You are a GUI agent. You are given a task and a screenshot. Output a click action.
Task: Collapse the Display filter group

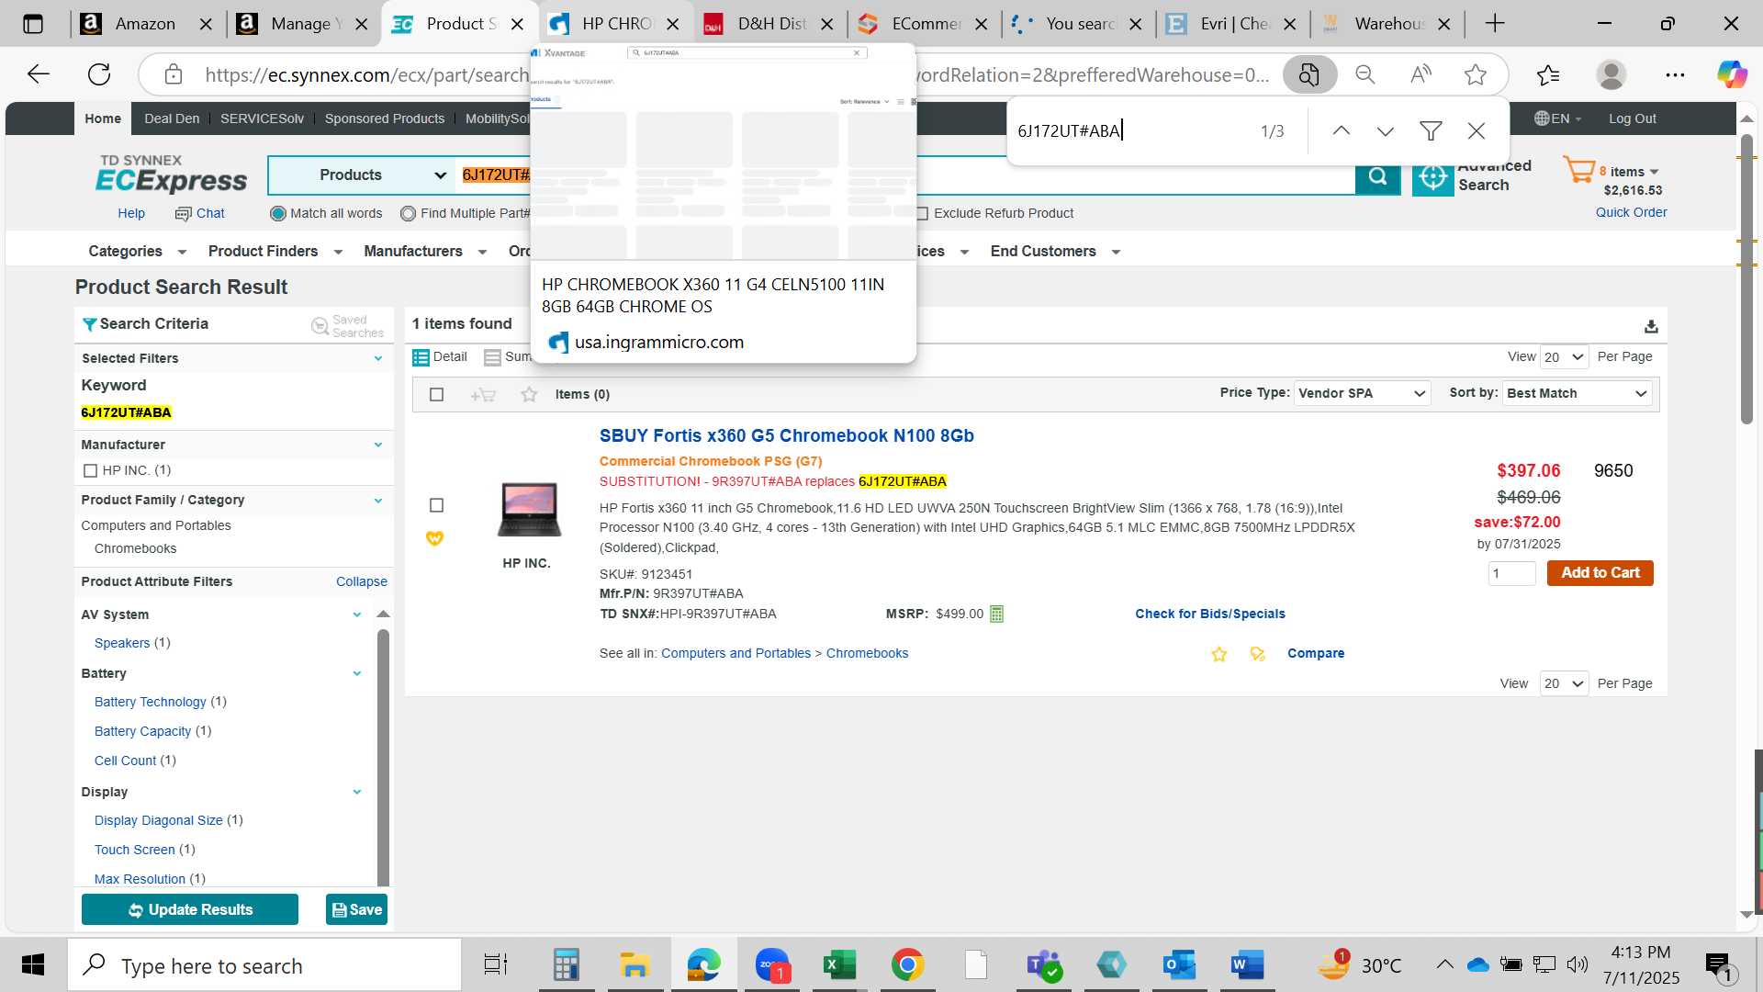(x=356, y=792)
